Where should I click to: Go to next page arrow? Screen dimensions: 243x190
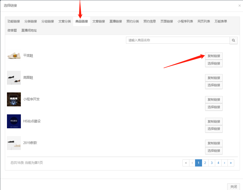tap(224, 163)
